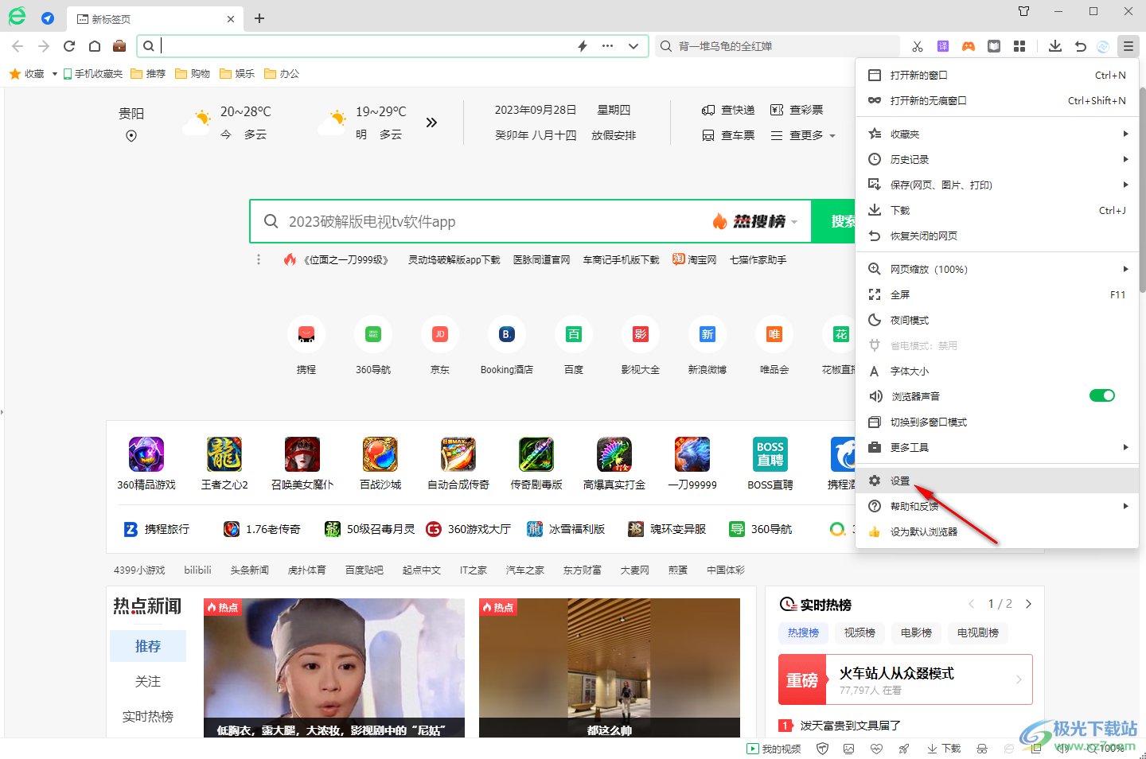Open the 京东 shortcut icon
Viewport: 1146px width, 759px height.
(x=440, y=334)
